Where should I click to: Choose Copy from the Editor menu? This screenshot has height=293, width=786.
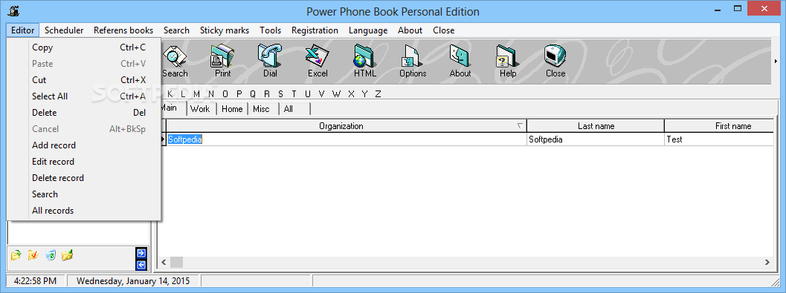(x=84, y=47)
